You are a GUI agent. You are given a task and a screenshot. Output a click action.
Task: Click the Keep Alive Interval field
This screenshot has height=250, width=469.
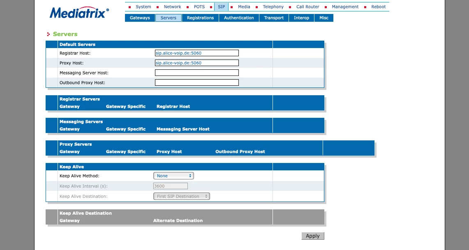pos(171,186)
